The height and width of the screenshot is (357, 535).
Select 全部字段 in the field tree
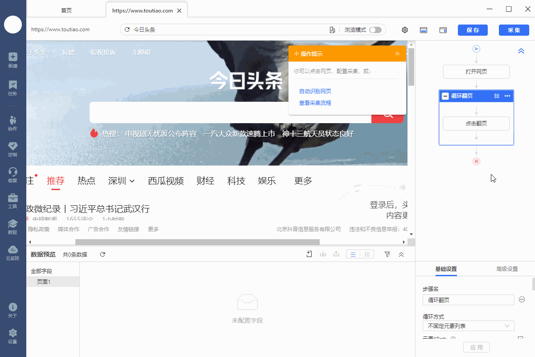click(41, 271)
